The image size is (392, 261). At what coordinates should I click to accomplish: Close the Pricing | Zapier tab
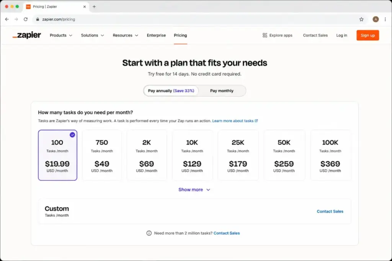pos(85,7)
